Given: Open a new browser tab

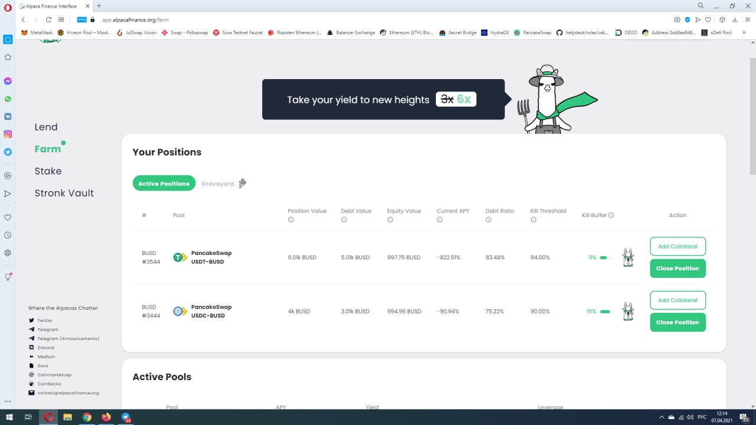Looking at the screenshot, I should [x=99, y=6].
